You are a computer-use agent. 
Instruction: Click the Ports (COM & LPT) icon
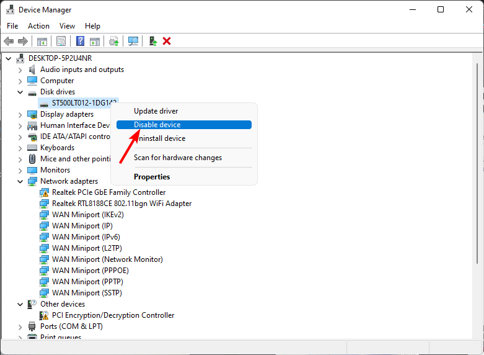tap(32, 326)
